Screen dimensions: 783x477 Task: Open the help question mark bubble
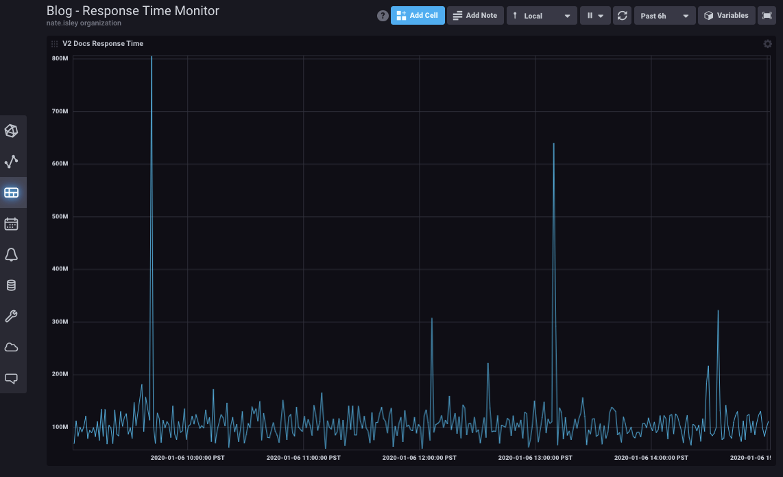pos(383,15)
